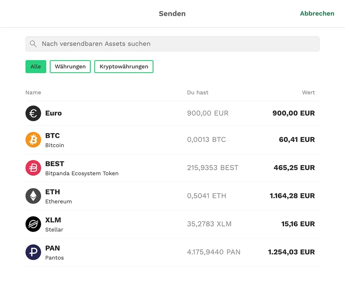This screenshot has height=292, width=345.
Task: Click the 215,9353 BEST balance
Action: tap(213, 168)
